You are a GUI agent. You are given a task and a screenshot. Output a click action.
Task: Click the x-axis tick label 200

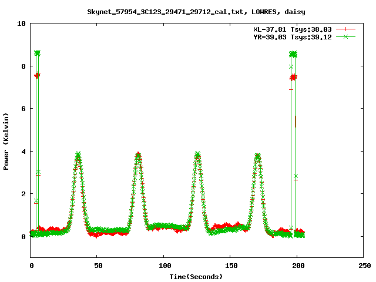tap(298, 266)
